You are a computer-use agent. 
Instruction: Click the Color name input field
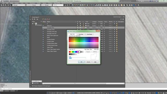tap(77, 58)
